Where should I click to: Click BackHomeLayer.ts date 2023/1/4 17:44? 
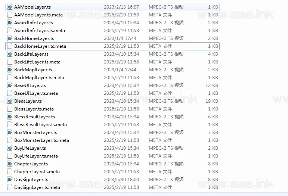(x=120, y=38)
